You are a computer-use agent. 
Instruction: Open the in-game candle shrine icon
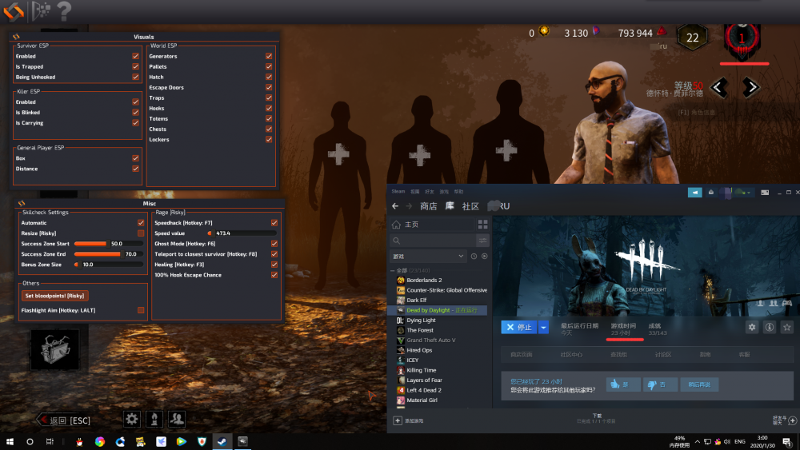(154, 419)
